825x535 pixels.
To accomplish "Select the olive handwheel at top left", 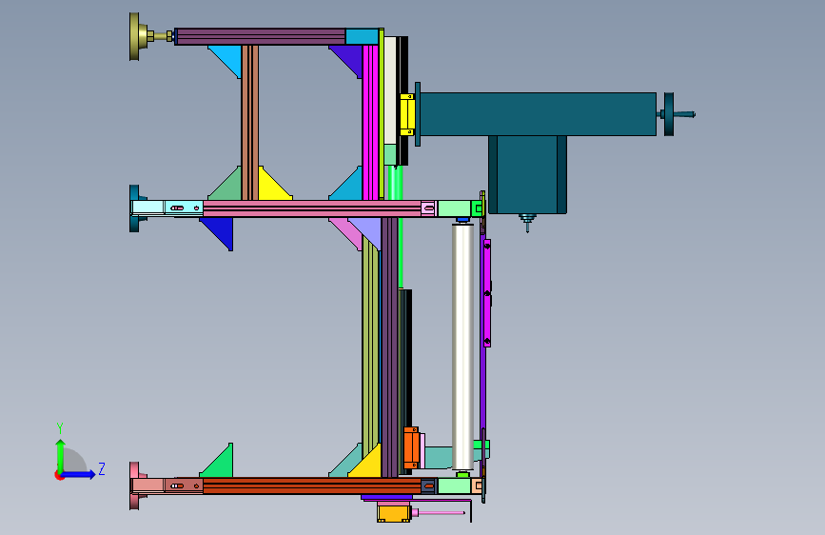I will [135, 36].
